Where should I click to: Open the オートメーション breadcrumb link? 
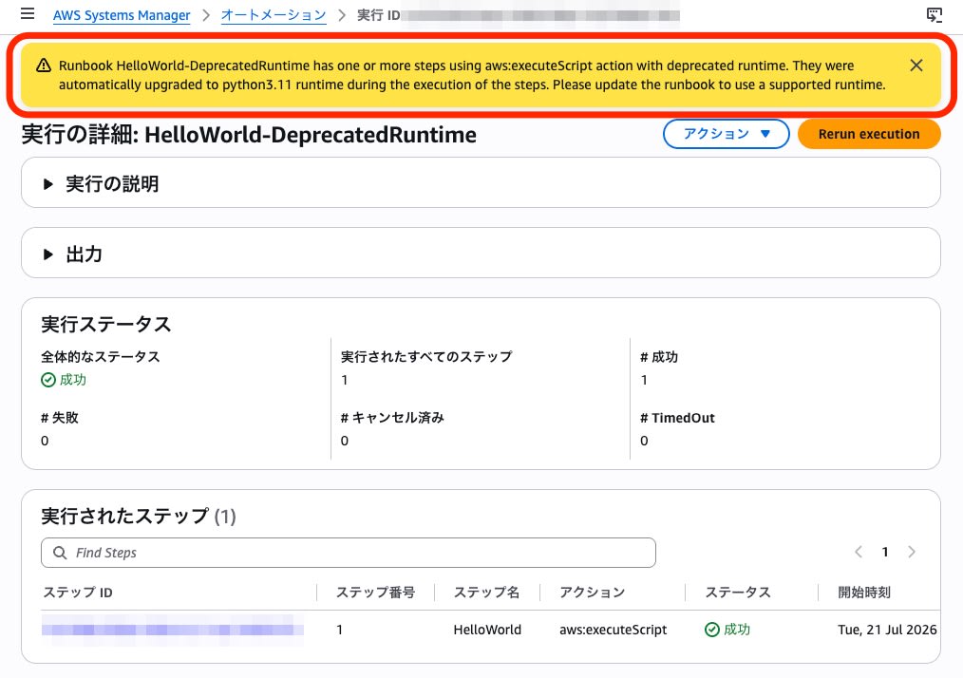tap(274, 15)
